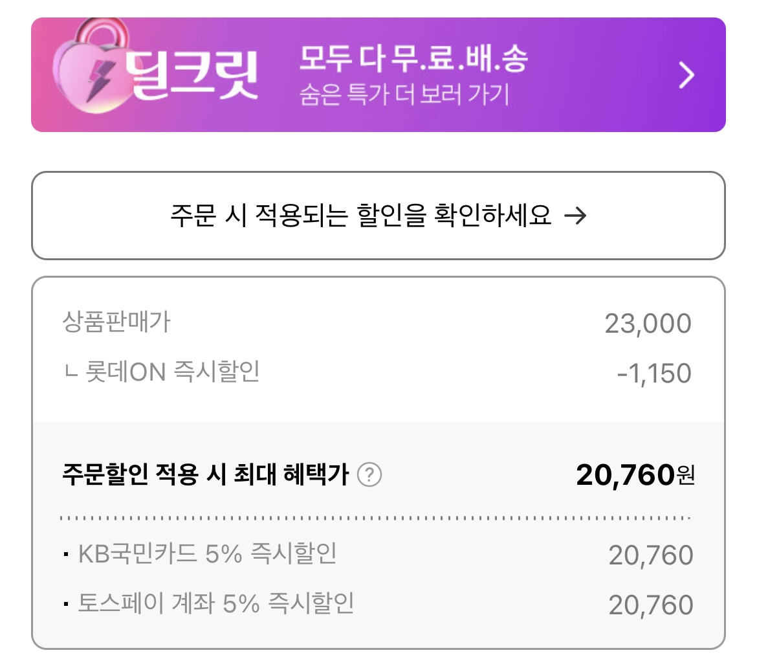Image resolution: width=757 pixels, height=668 pixels.
Task: Open the question mark help icon
Action: [369, 474]
